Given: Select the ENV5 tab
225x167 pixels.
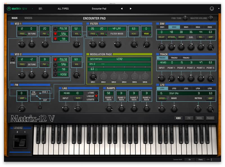Looking at the screenshot, I should [x=210, y=27].
